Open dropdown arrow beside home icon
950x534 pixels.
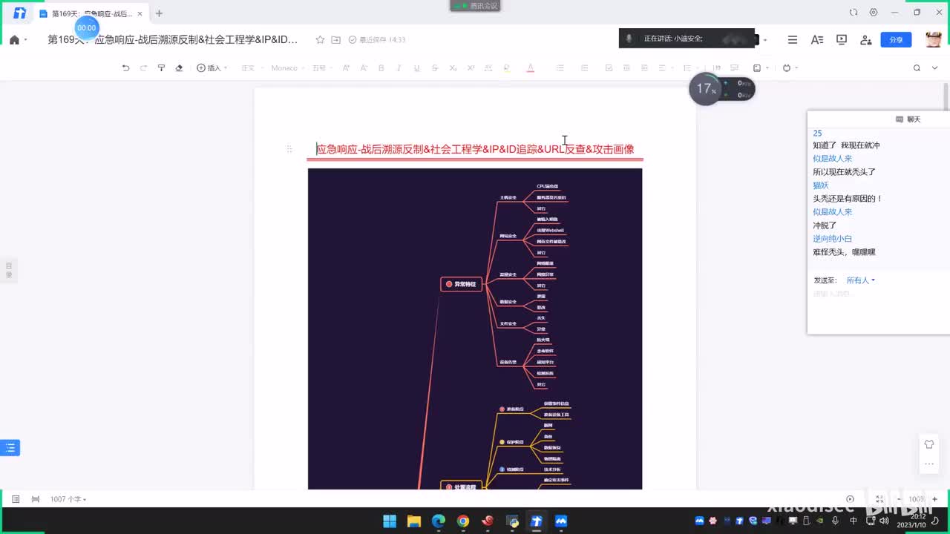click(x=26, y=40)
